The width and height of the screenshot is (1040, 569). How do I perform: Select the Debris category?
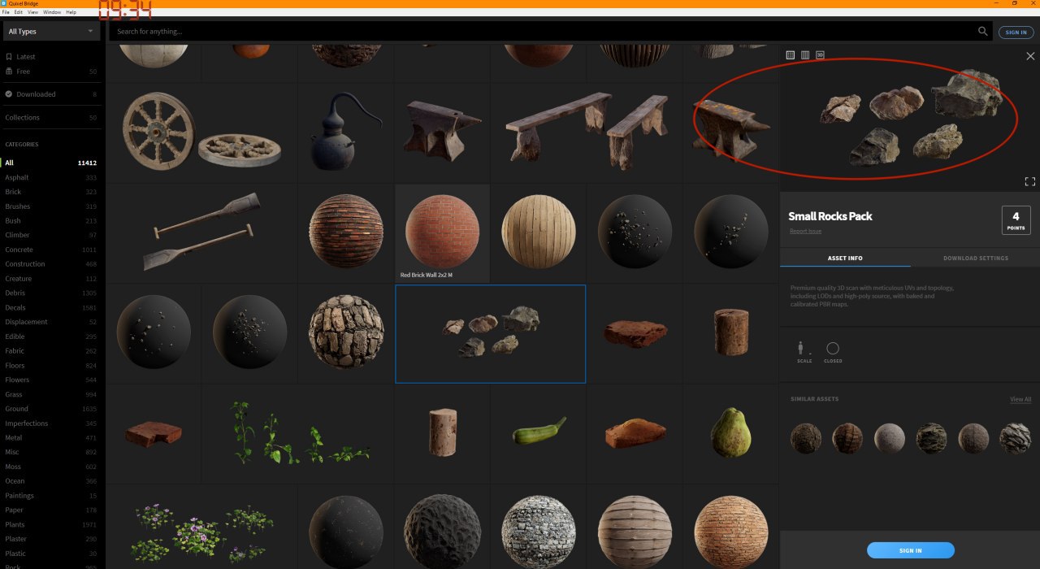(x=51, y=293)
